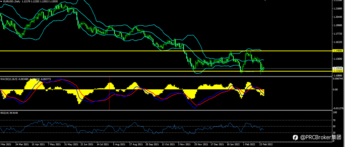Click the 1 Feb 2022 date label
This screenshot has width=345, height=147.
coord(249,144)
